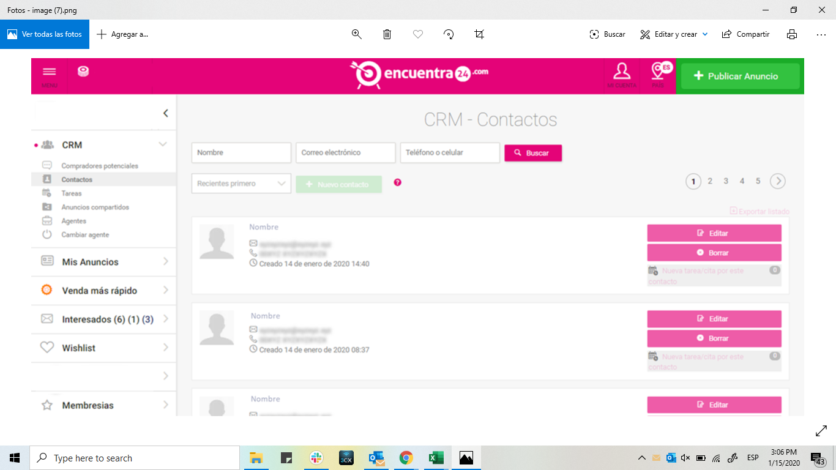Focus the Teléfono o celular field
The image size is (836, 470).
coord(450,153)
